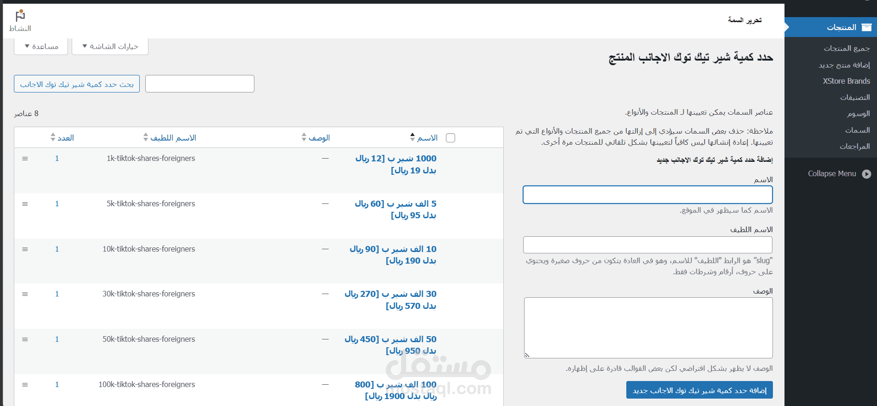Click the Collapse Menu arrow icon
The width and height of the screenshot is (877, 406).
coord(866,174)
